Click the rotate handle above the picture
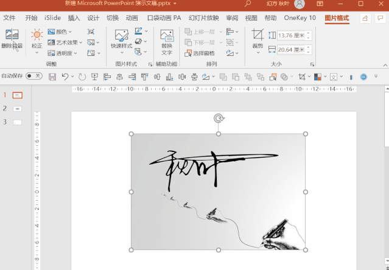Viewport: 389px width, 270px height. pyautogui.click(x=219, y=119)
